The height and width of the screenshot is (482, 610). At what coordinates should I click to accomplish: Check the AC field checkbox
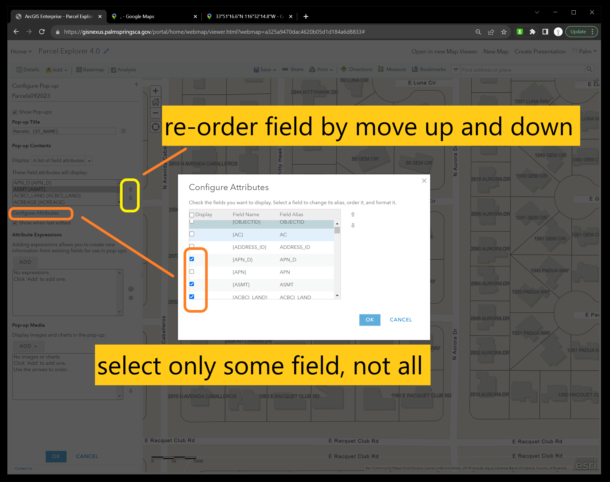coord(192,234)
